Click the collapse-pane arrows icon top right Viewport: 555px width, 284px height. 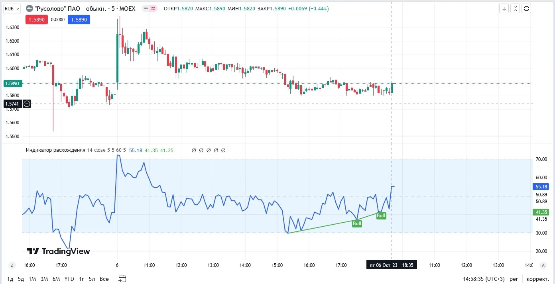pyautogui.click(x=515, y=8)
